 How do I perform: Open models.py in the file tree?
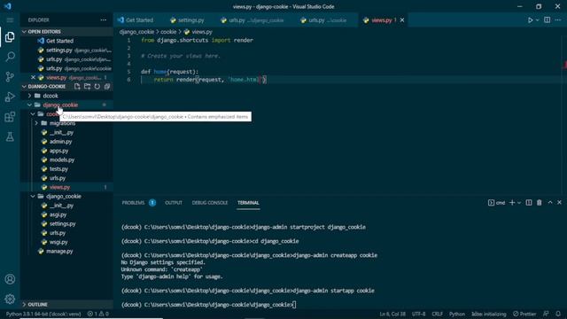coord(62,159)
